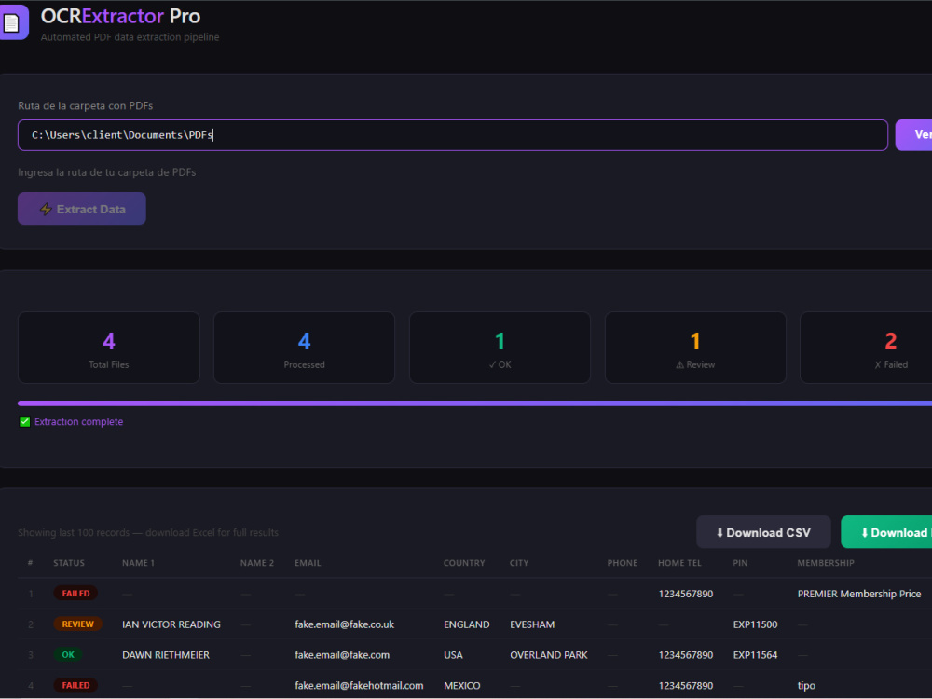932x699 pixels.
Task: Select the Processed stat card
Action: pos(304,348)
